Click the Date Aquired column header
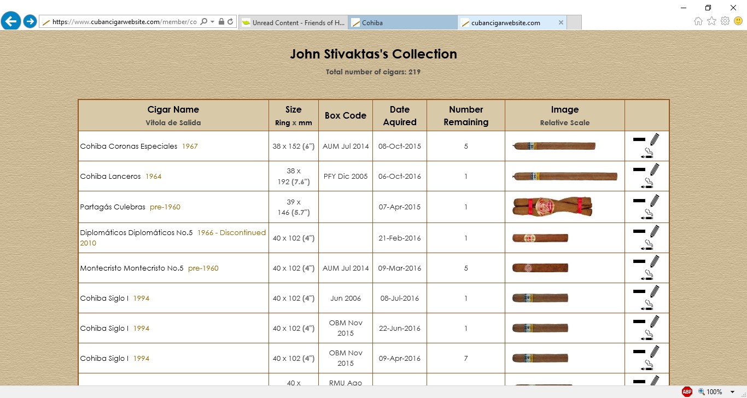 400,115
